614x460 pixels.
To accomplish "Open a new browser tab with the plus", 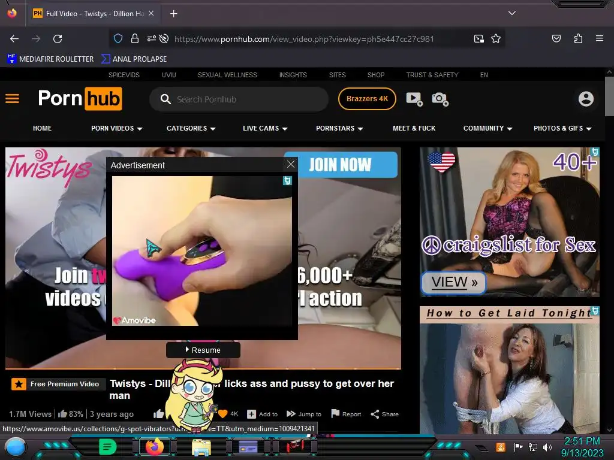I will (x=173, y=14).
